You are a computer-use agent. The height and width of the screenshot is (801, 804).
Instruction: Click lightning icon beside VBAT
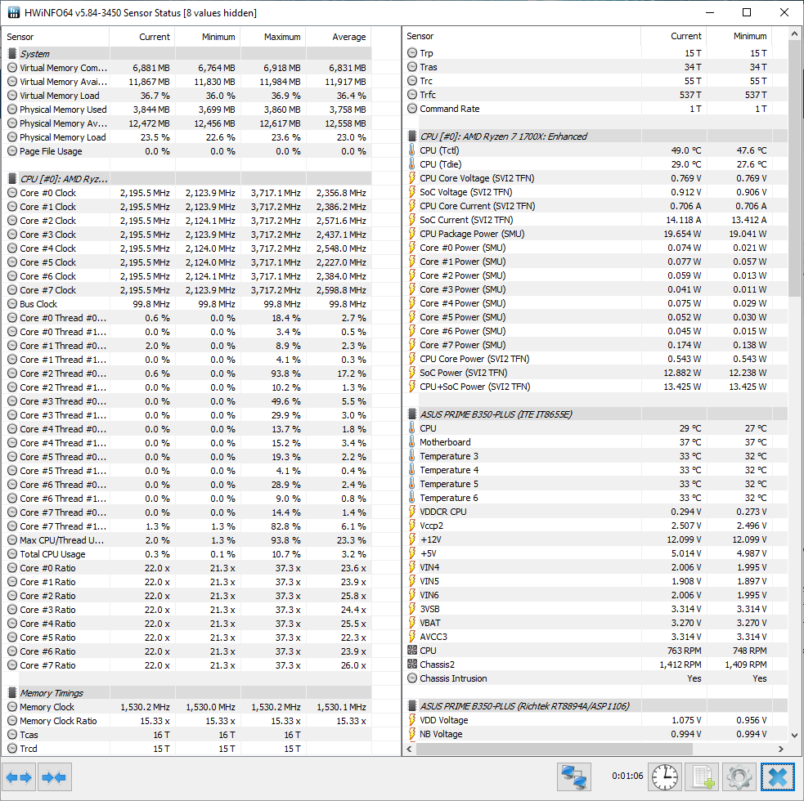411,623
